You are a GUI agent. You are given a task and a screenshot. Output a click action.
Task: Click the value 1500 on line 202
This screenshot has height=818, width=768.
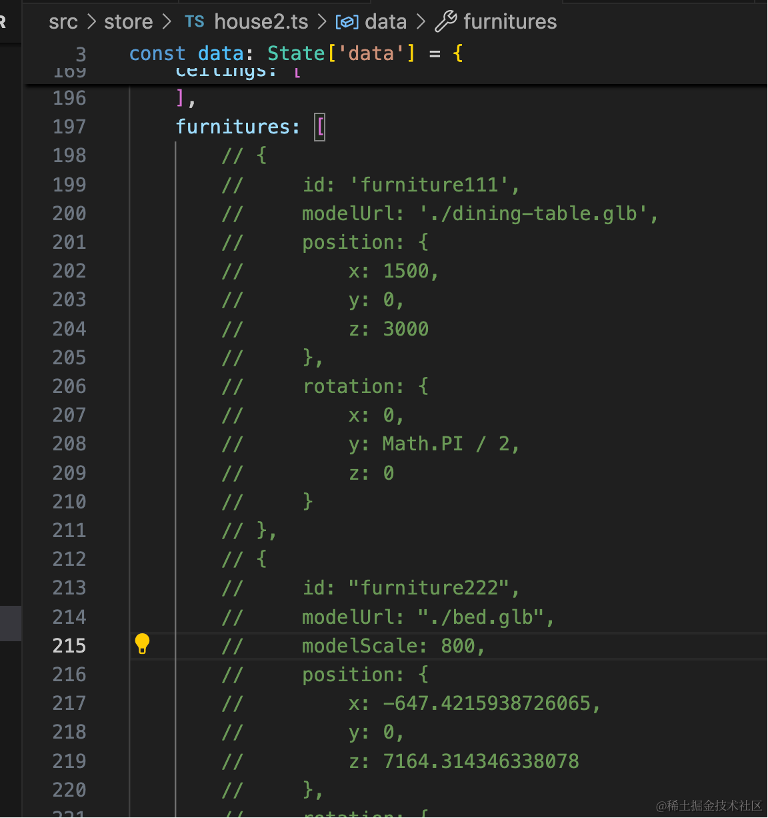click(406, 271)
